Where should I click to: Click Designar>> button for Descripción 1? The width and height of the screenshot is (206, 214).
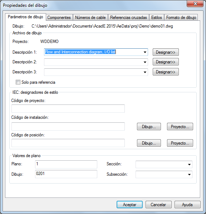coord(166,52)
